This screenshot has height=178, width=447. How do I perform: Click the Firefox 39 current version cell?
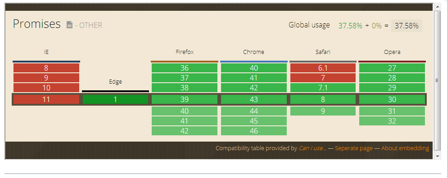coord(185,99)
